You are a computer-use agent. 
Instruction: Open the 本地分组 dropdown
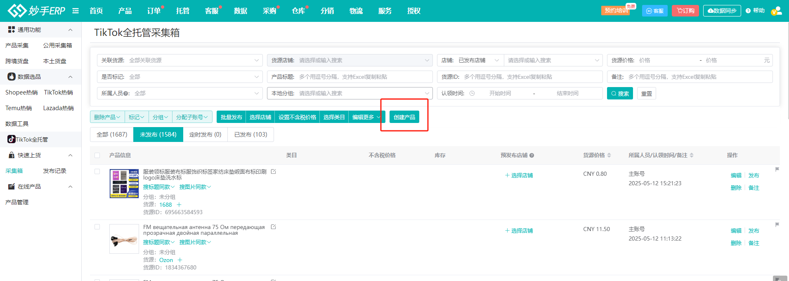coord(350,93)
